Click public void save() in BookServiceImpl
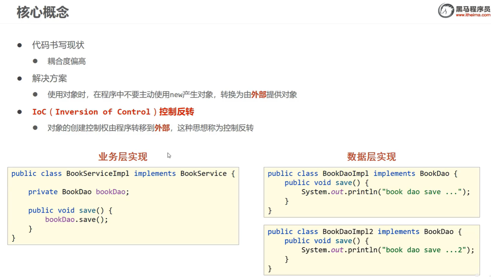This screenshot has height=277, width=491. [x=70, y=210]
